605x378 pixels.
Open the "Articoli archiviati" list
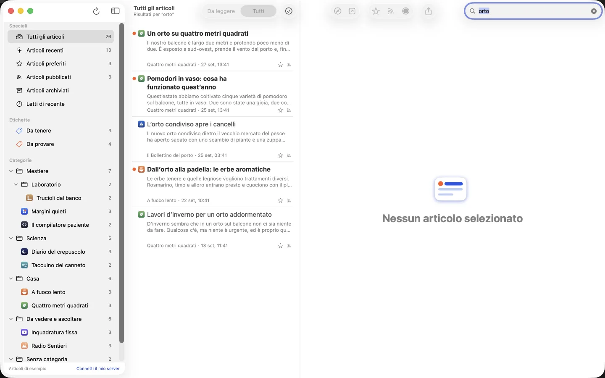click(60, 91)
